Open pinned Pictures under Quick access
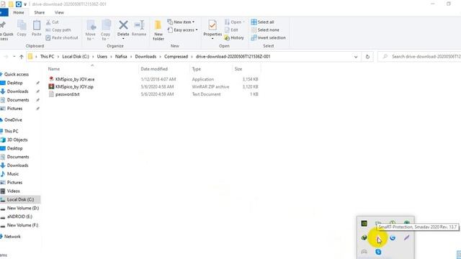Image resolution: width=461 pixels, height=259 pixels. (14, 109)
